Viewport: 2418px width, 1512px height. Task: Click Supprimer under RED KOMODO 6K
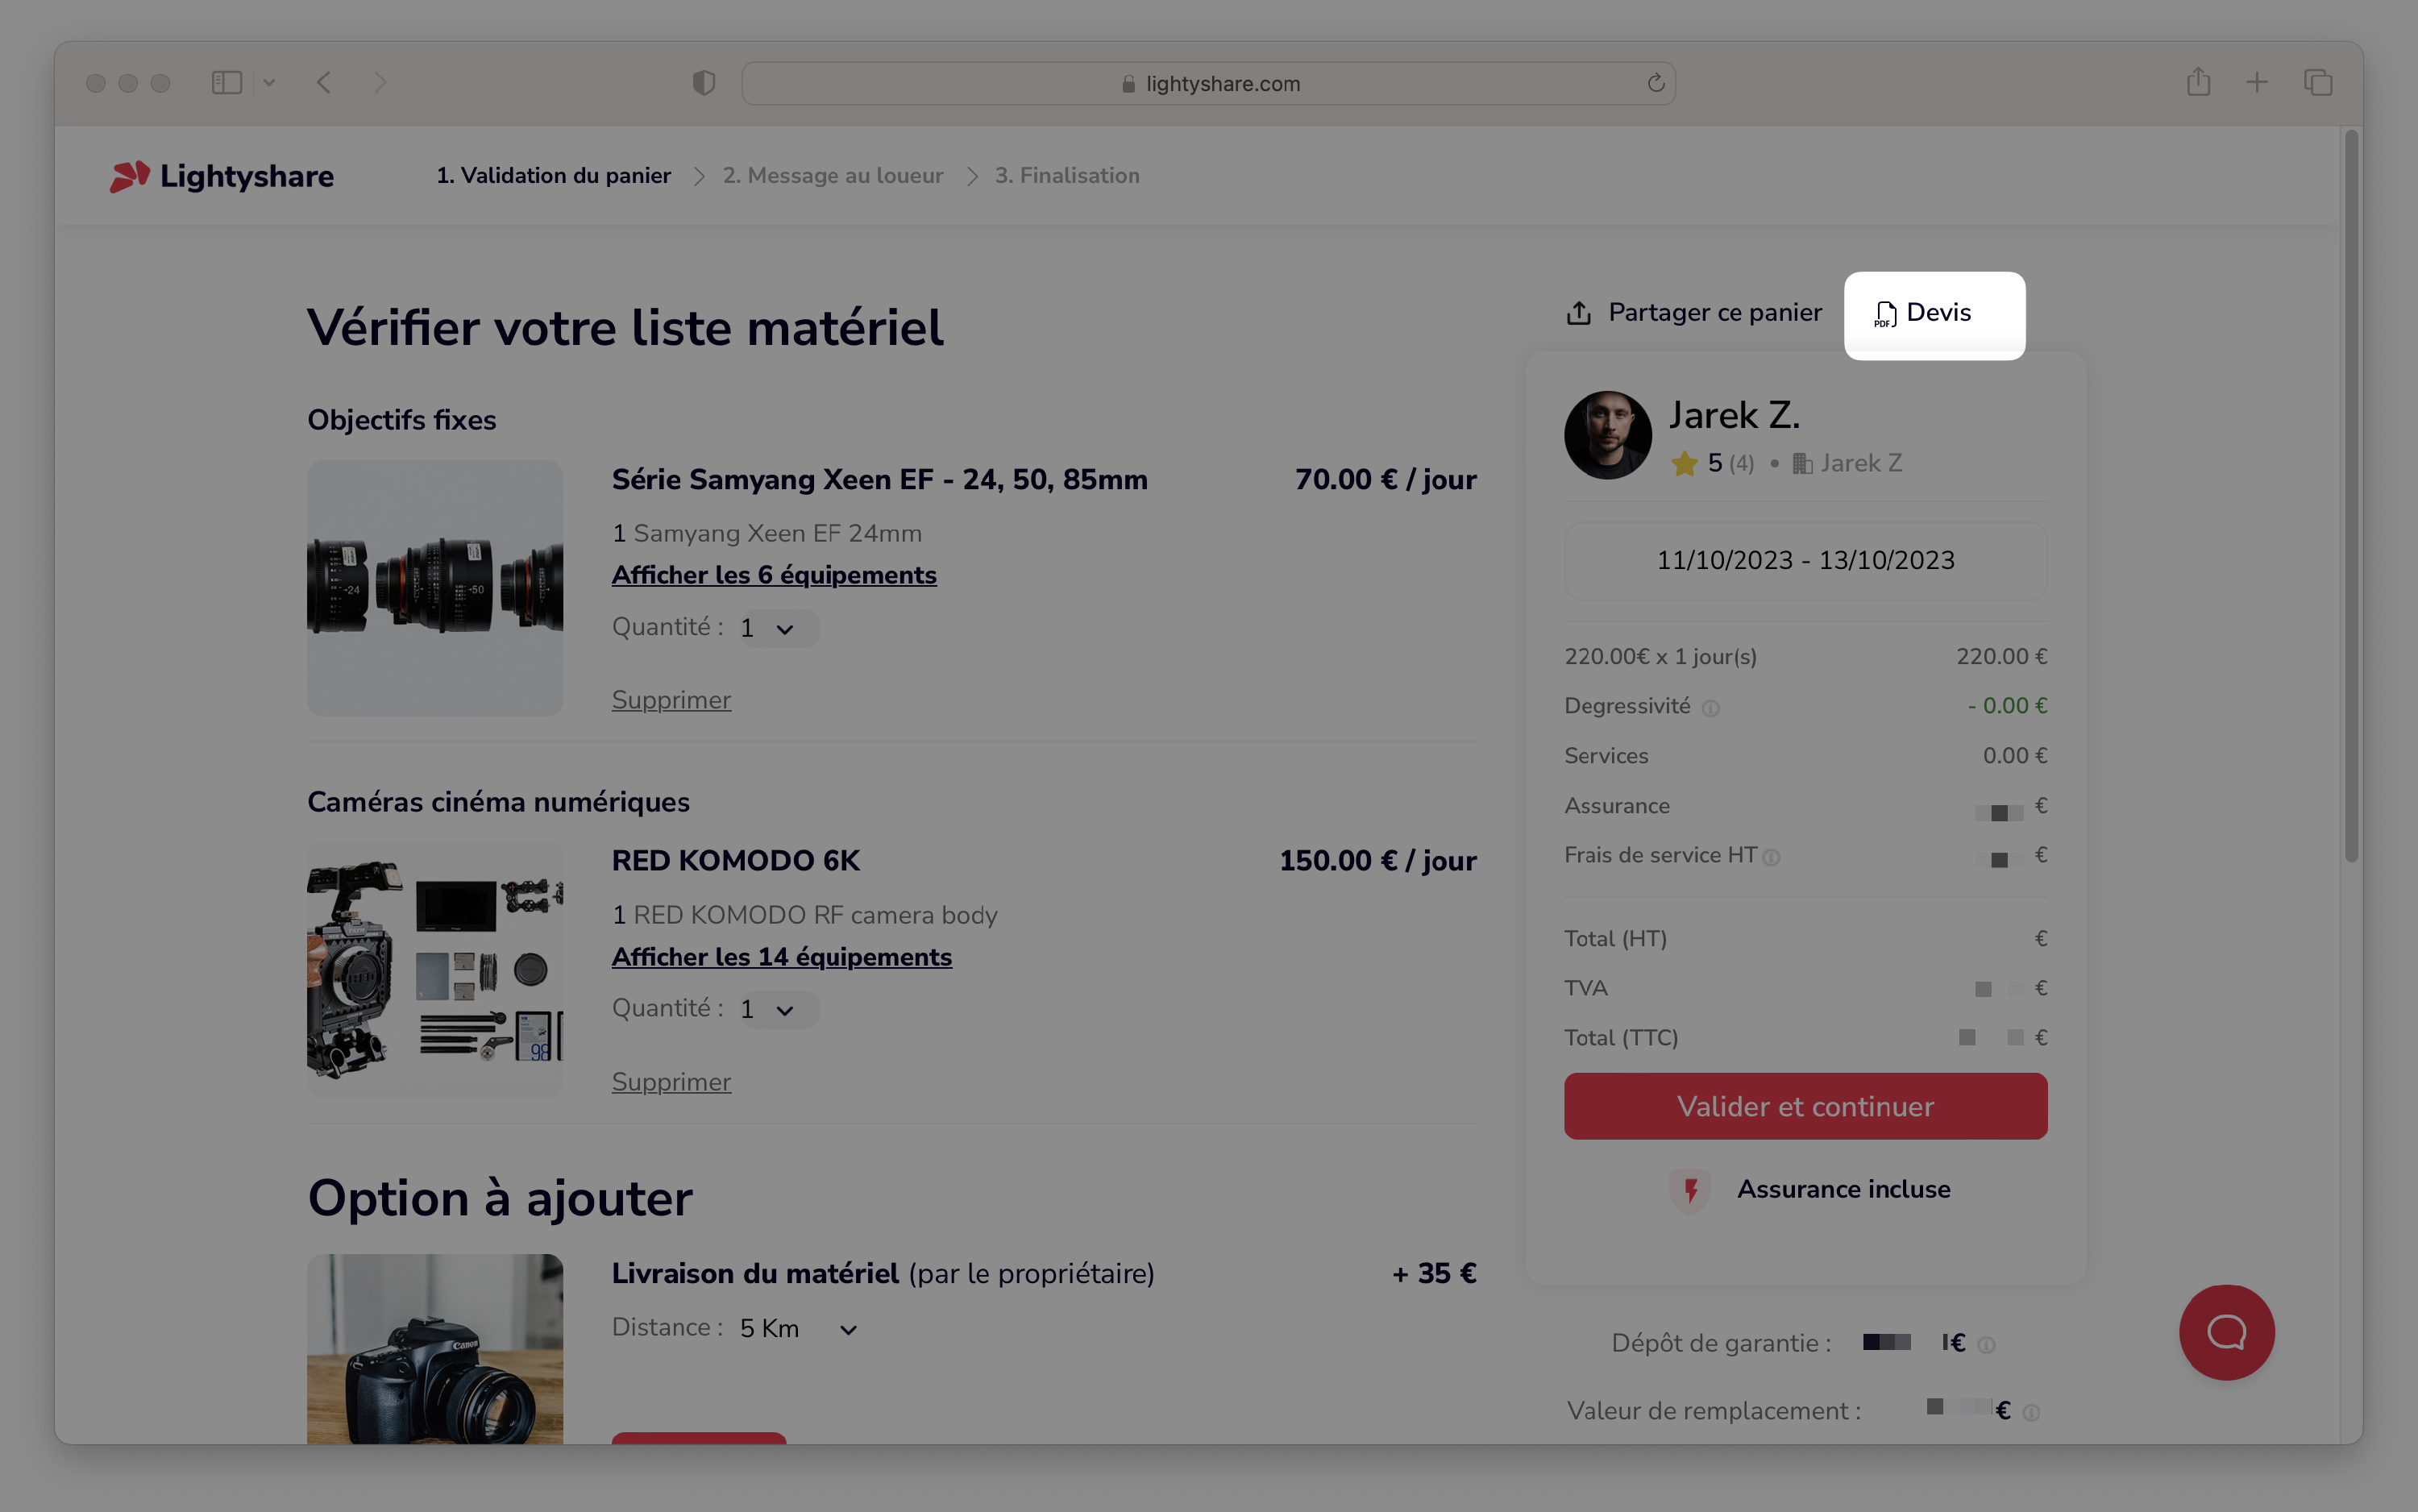tap(672, 1082)
